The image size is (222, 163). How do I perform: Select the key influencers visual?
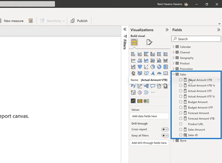click(x=140, y=86)
